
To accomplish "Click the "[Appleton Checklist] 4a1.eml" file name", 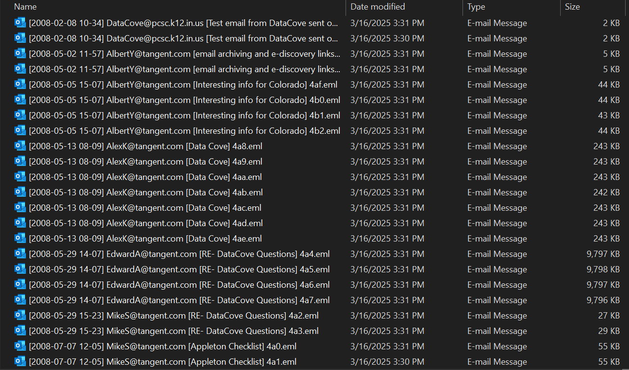I will point(163,362).
